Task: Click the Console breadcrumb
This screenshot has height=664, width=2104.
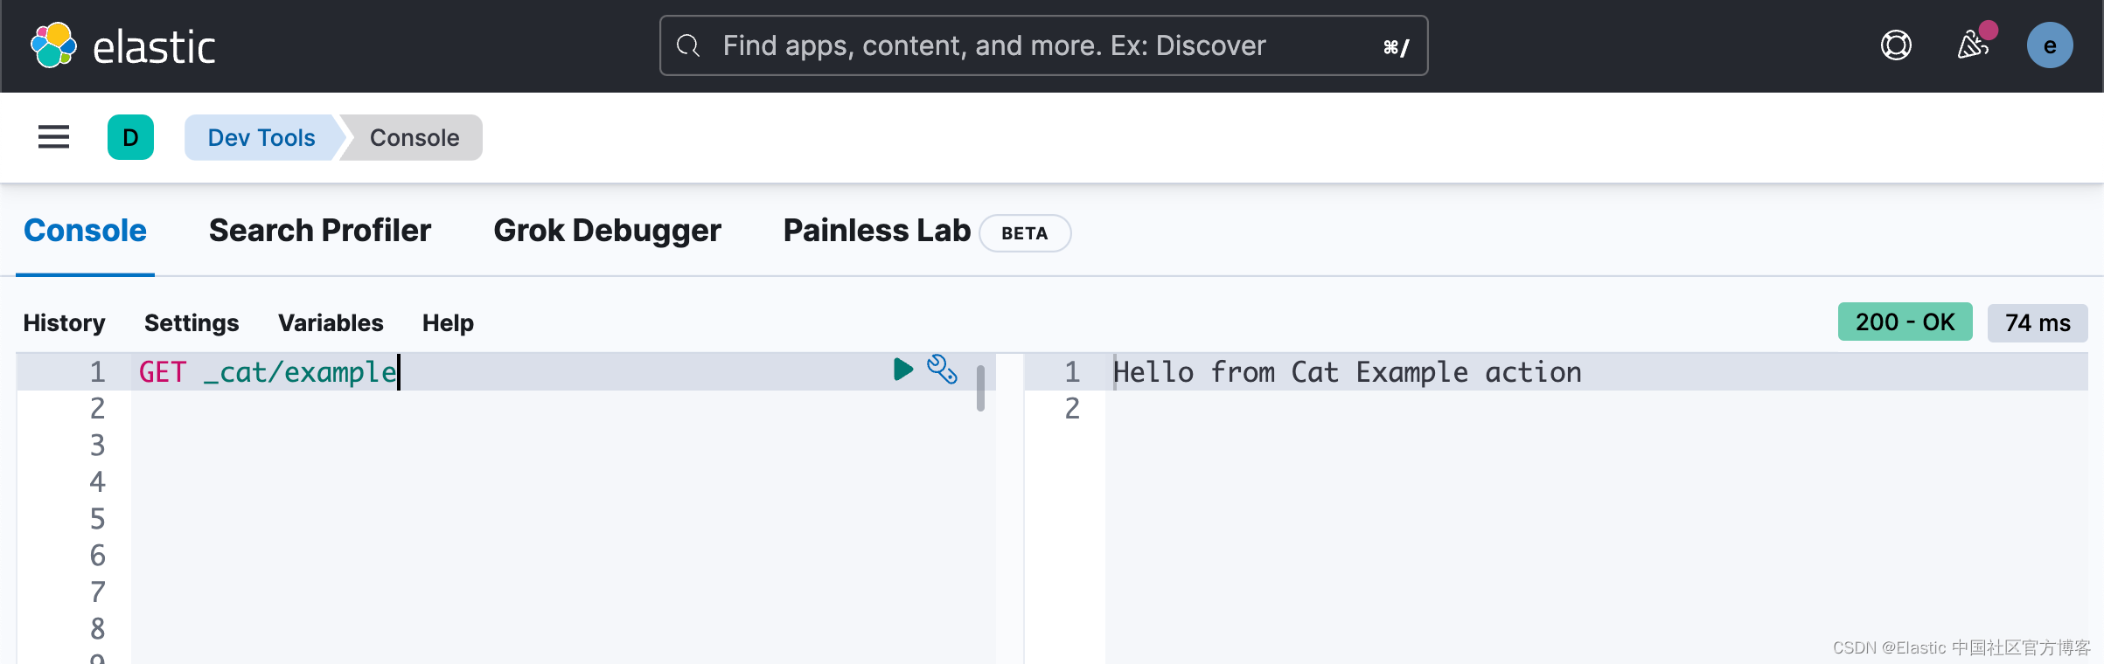Action: pyautogui.click(x=414, y=137)
